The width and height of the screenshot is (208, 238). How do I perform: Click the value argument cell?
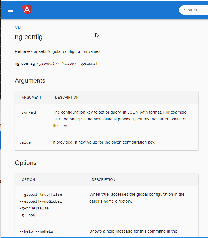coord(25,142)
